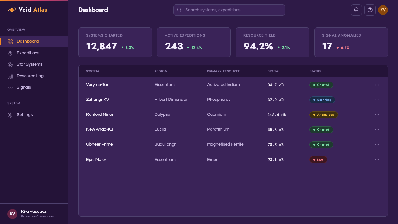
Task: Open the Expeditions menu item
Action: [34, 53]
